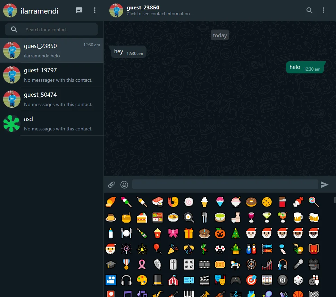Insert the pink awareness ribbon emoji

pos(142,265)
